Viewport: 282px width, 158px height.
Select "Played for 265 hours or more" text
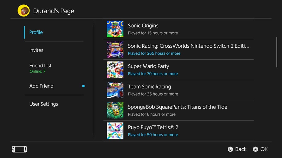tap(154, 53)
